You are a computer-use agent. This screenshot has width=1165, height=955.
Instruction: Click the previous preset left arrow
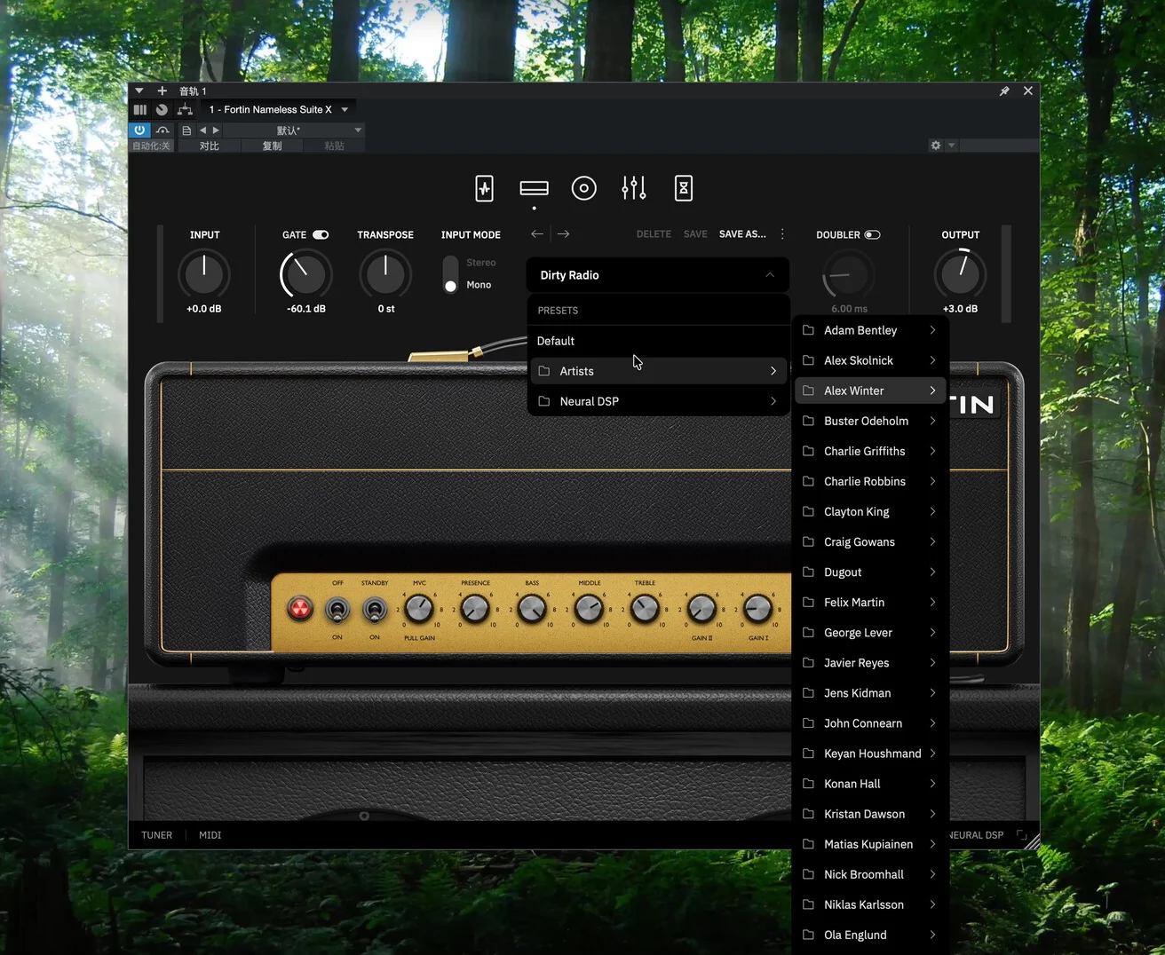[x=537, y=234]
